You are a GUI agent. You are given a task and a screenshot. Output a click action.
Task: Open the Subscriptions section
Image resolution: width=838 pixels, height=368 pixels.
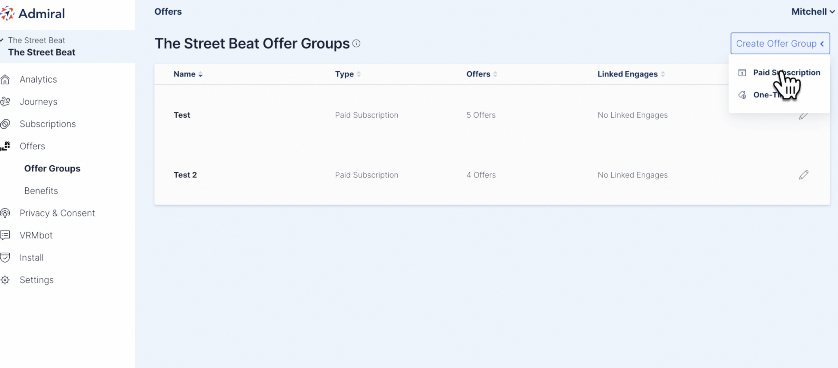point(48,124)
